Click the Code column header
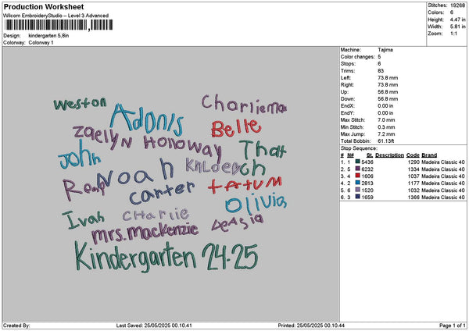 pyautogui.click(x=413, y=155)
